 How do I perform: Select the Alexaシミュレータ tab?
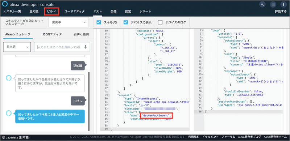pos(18,34)
